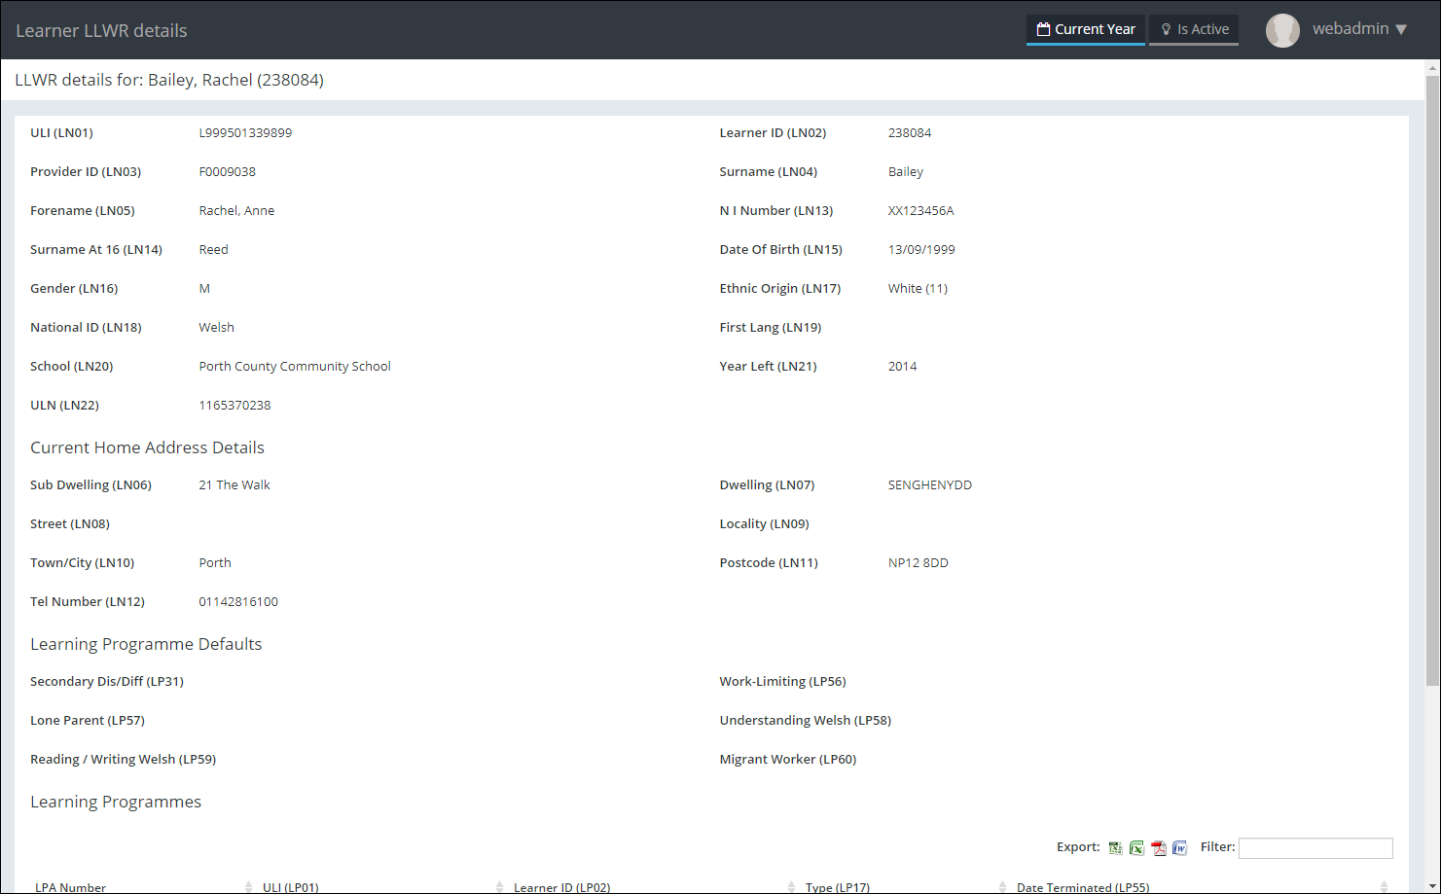Click the Provider ID (LN03) field label
The image size is (1441, 894).
click(86, 172)
